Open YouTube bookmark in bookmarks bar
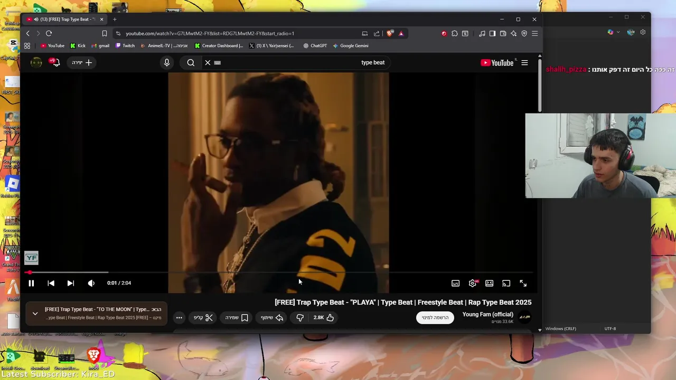The height and width of the screenshot is (380, 676). [x=52, y=46]
